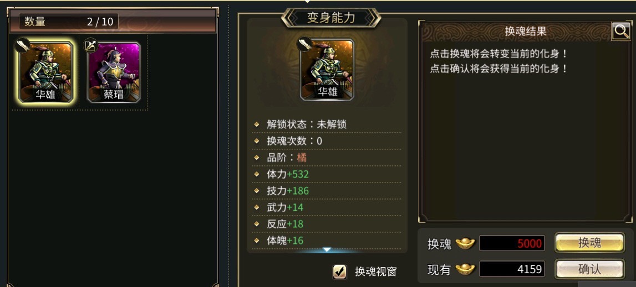Click the center 华雄 portrait
The width and height of the screenshot is (636, 287).
pos(327,70)
